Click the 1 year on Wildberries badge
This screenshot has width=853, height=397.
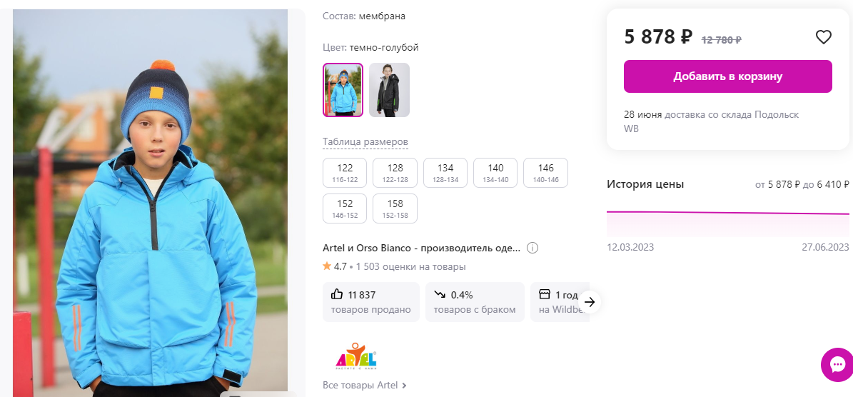click(559, 302)
